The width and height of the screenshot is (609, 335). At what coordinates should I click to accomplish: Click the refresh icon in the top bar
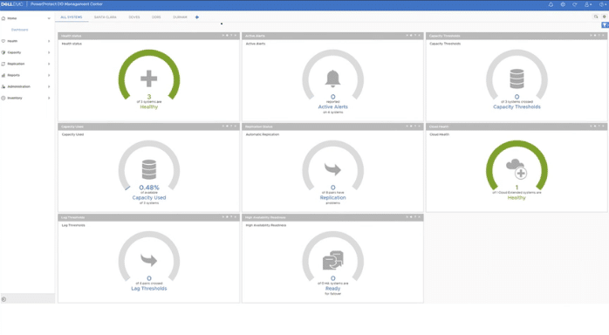point(575,4)
